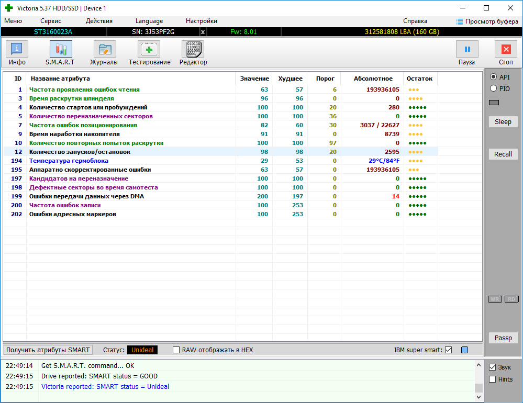Open the Language menu
This screenshot has width=523, height=403.
tap(149, 21)
